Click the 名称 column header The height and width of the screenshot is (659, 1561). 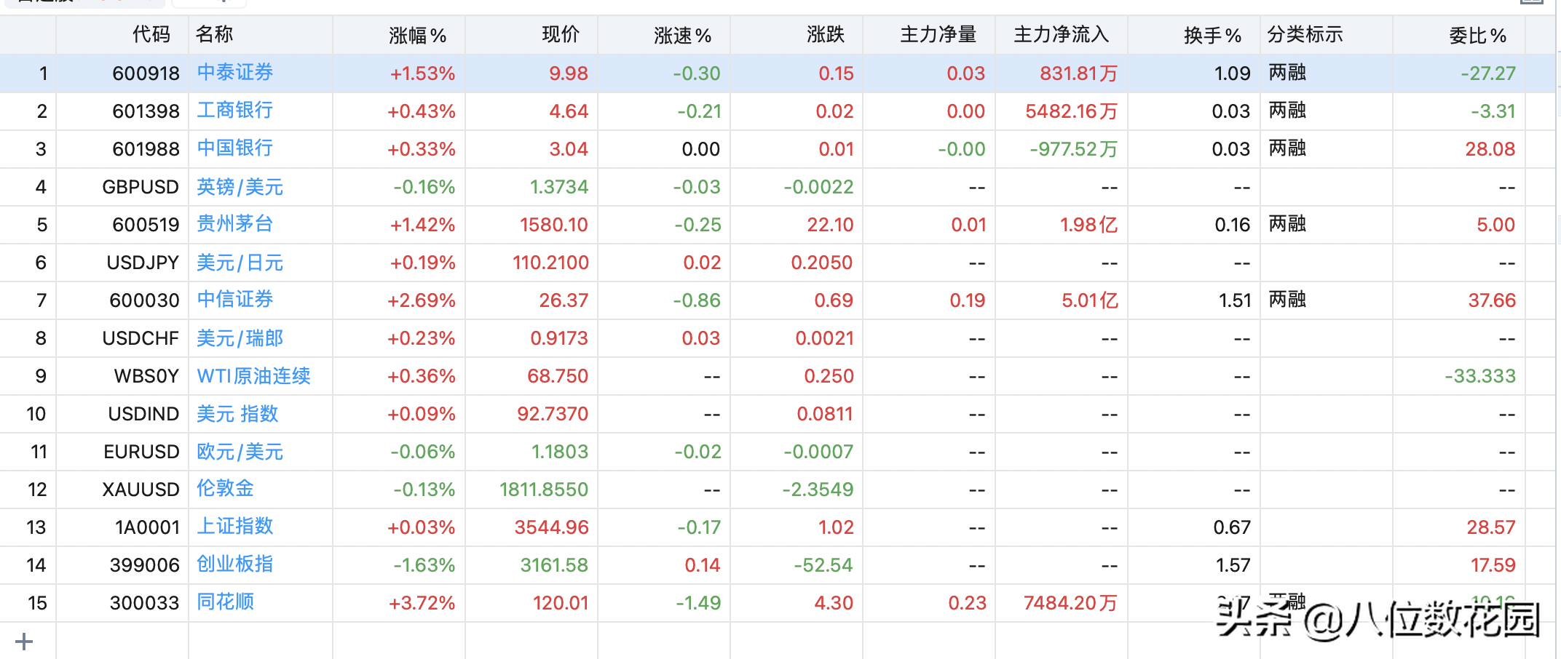pyautogui.click(x=214, y=35)
